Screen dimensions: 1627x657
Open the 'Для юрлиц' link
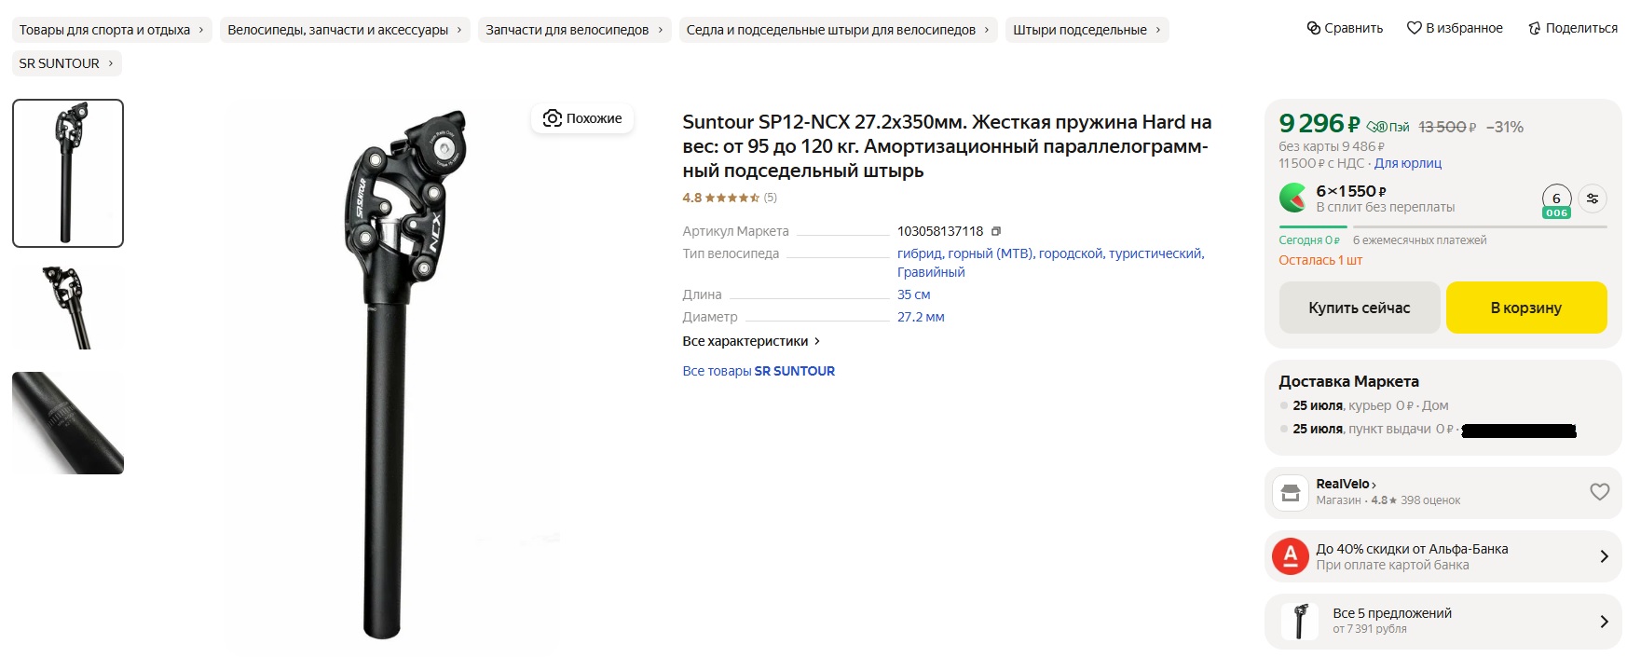point(1408,163)
